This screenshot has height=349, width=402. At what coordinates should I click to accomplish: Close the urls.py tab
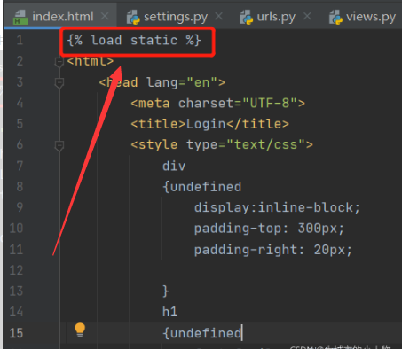[307, 16]
